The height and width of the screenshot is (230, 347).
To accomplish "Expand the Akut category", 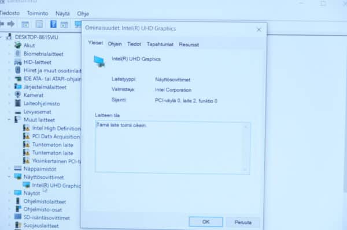I will 9,45.
